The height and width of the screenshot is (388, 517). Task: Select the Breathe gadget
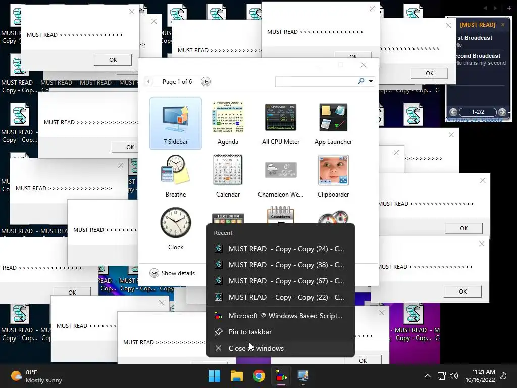[176, 176]
